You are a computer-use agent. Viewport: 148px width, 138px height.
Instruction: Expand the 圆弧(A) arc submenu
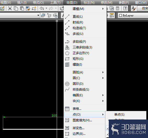coord(85,72)
